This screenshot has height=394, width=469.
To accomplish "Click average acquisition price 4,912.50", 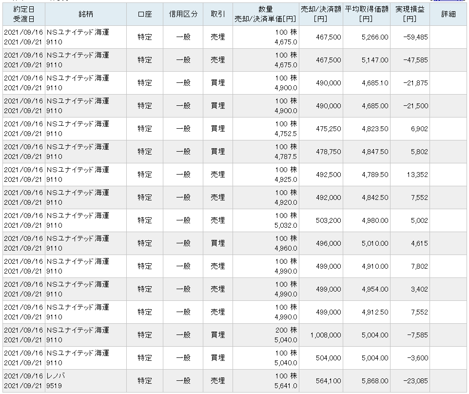I will click(x=375, y=313).
